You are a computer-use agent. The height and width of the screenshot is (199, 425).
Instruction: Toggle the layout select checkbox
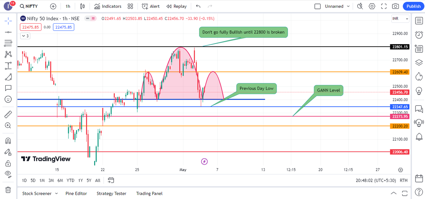click(318, 6)
